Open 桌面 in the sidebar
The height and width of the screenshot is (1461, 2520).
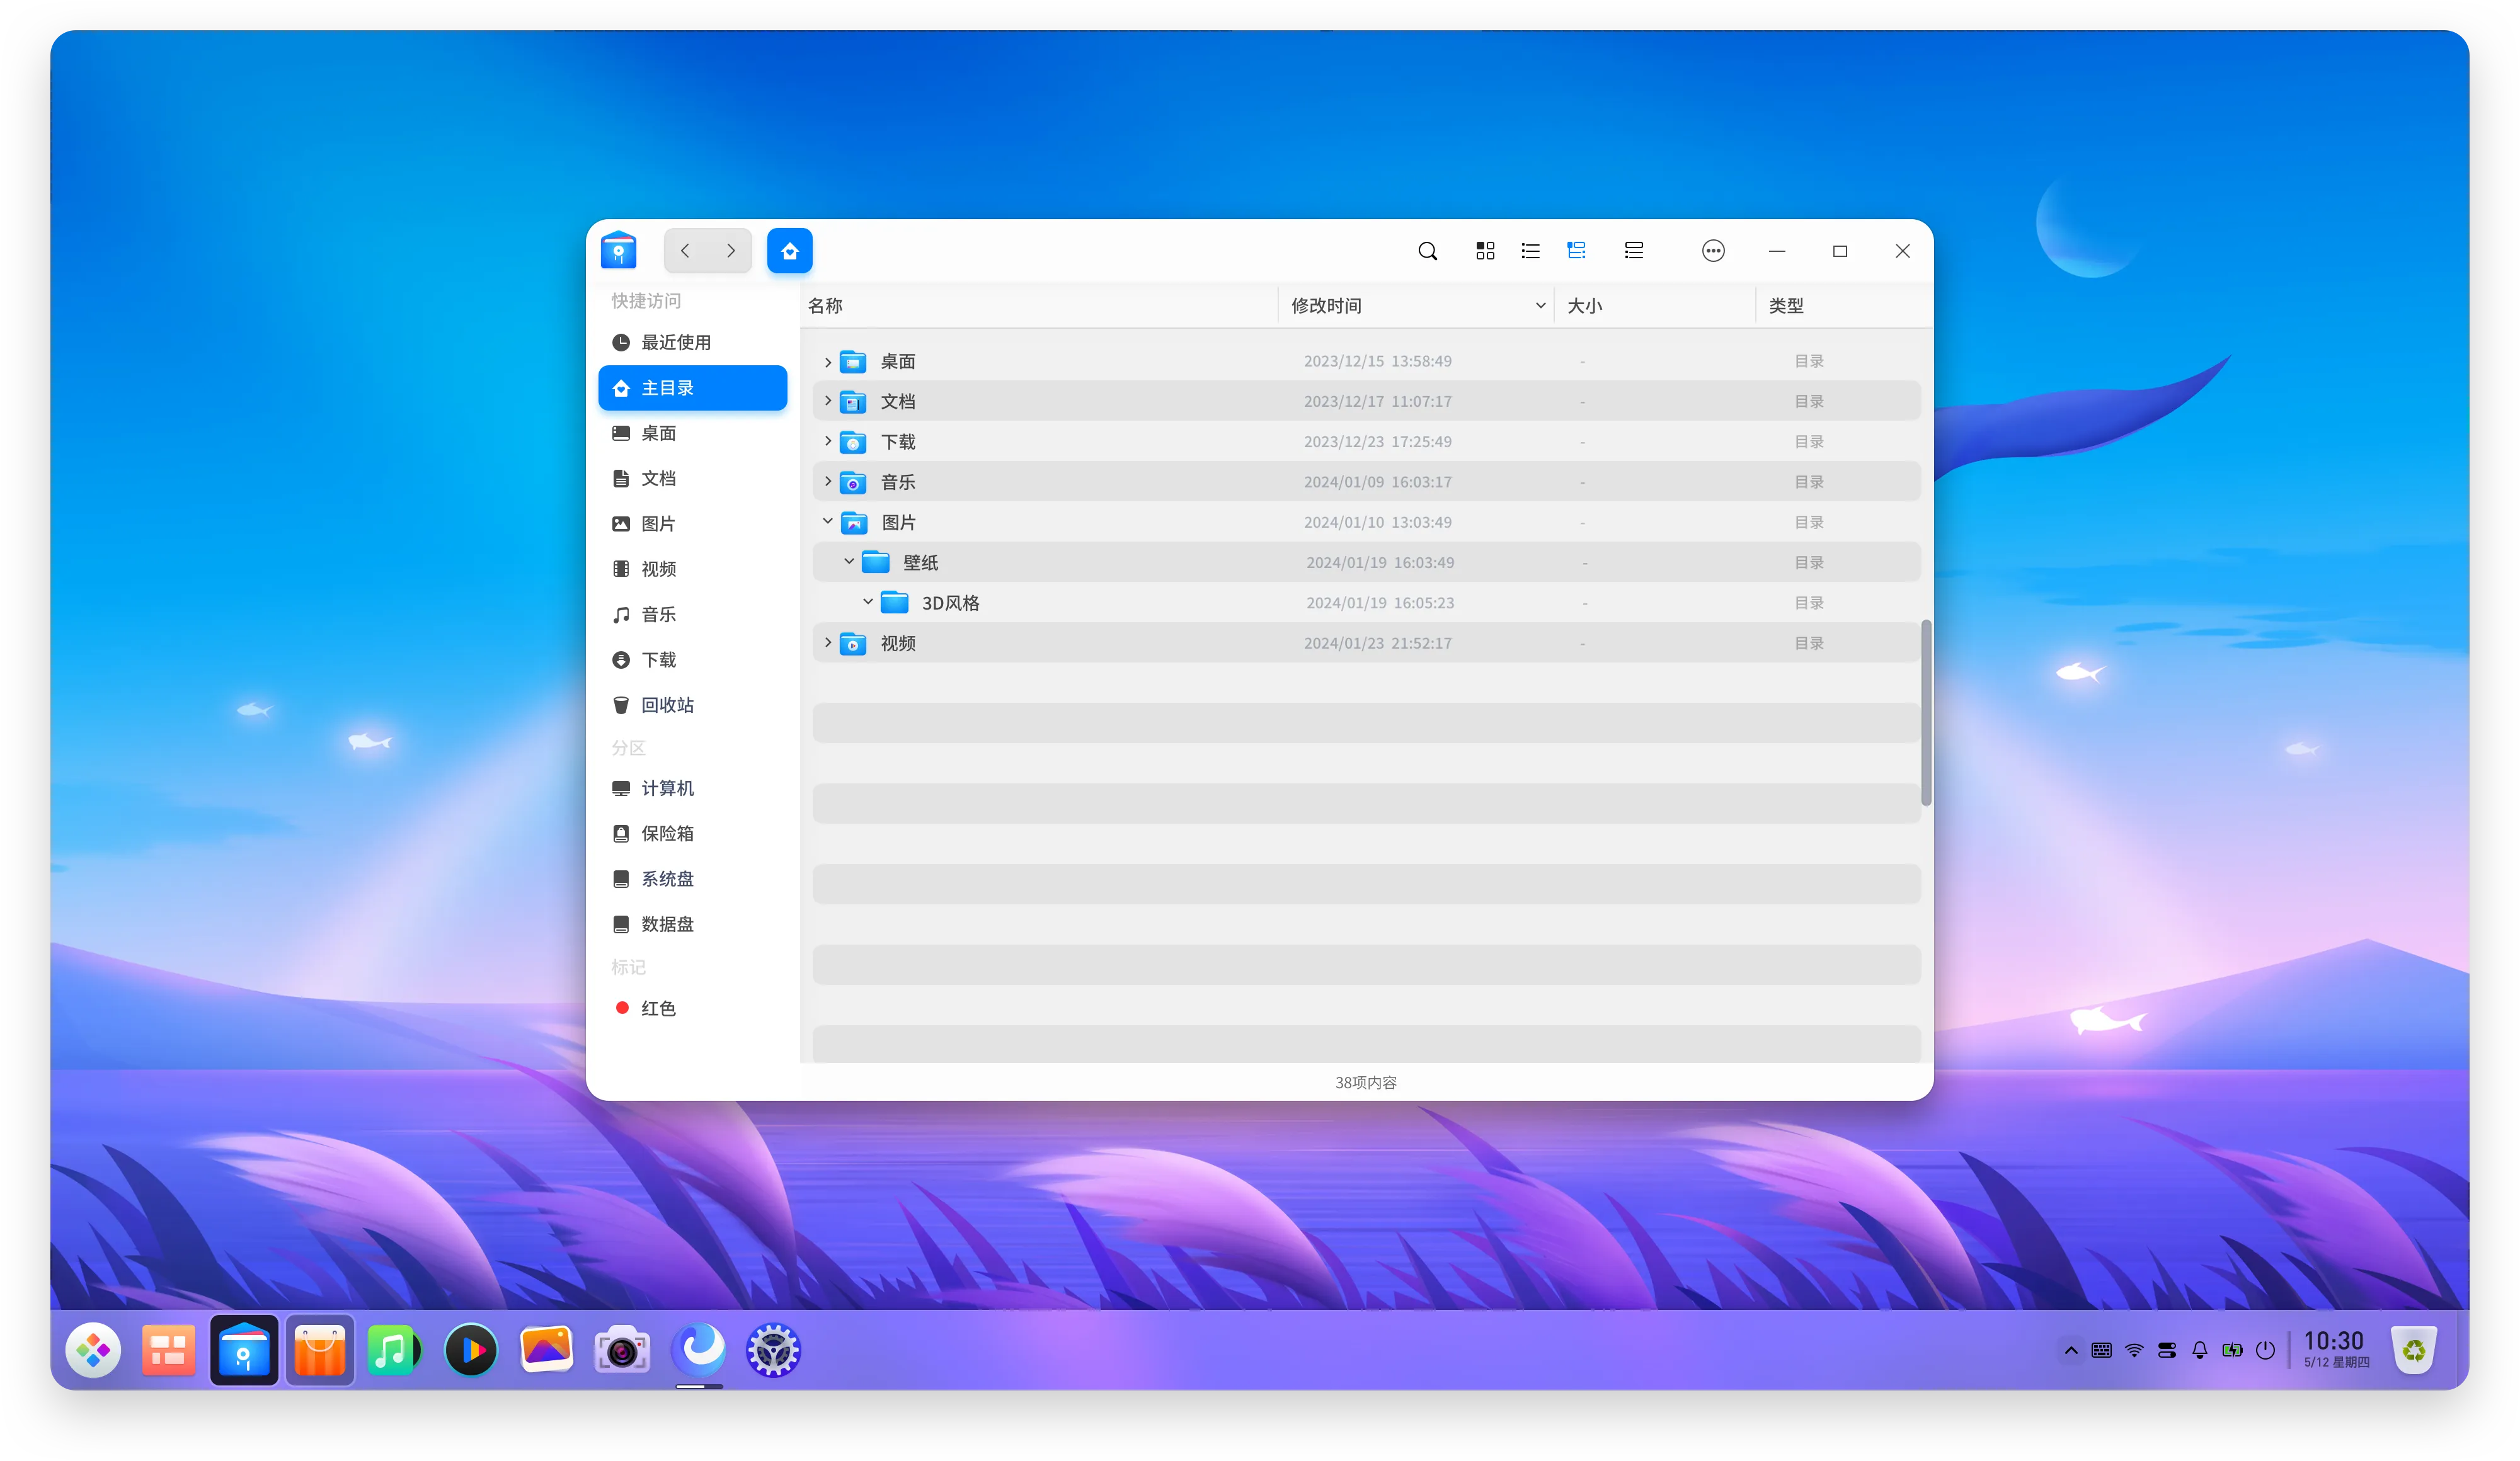[692, 433]
